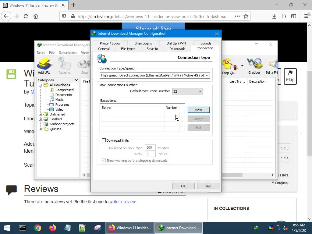This screenshot has height=234, width=312.
Task: Open Firefox downloads panel
Action: pyautogui.click(x=274, y=16)
